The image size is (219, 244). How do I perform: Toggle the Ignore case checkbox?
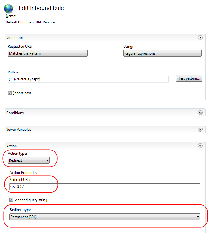pos(10,93)
